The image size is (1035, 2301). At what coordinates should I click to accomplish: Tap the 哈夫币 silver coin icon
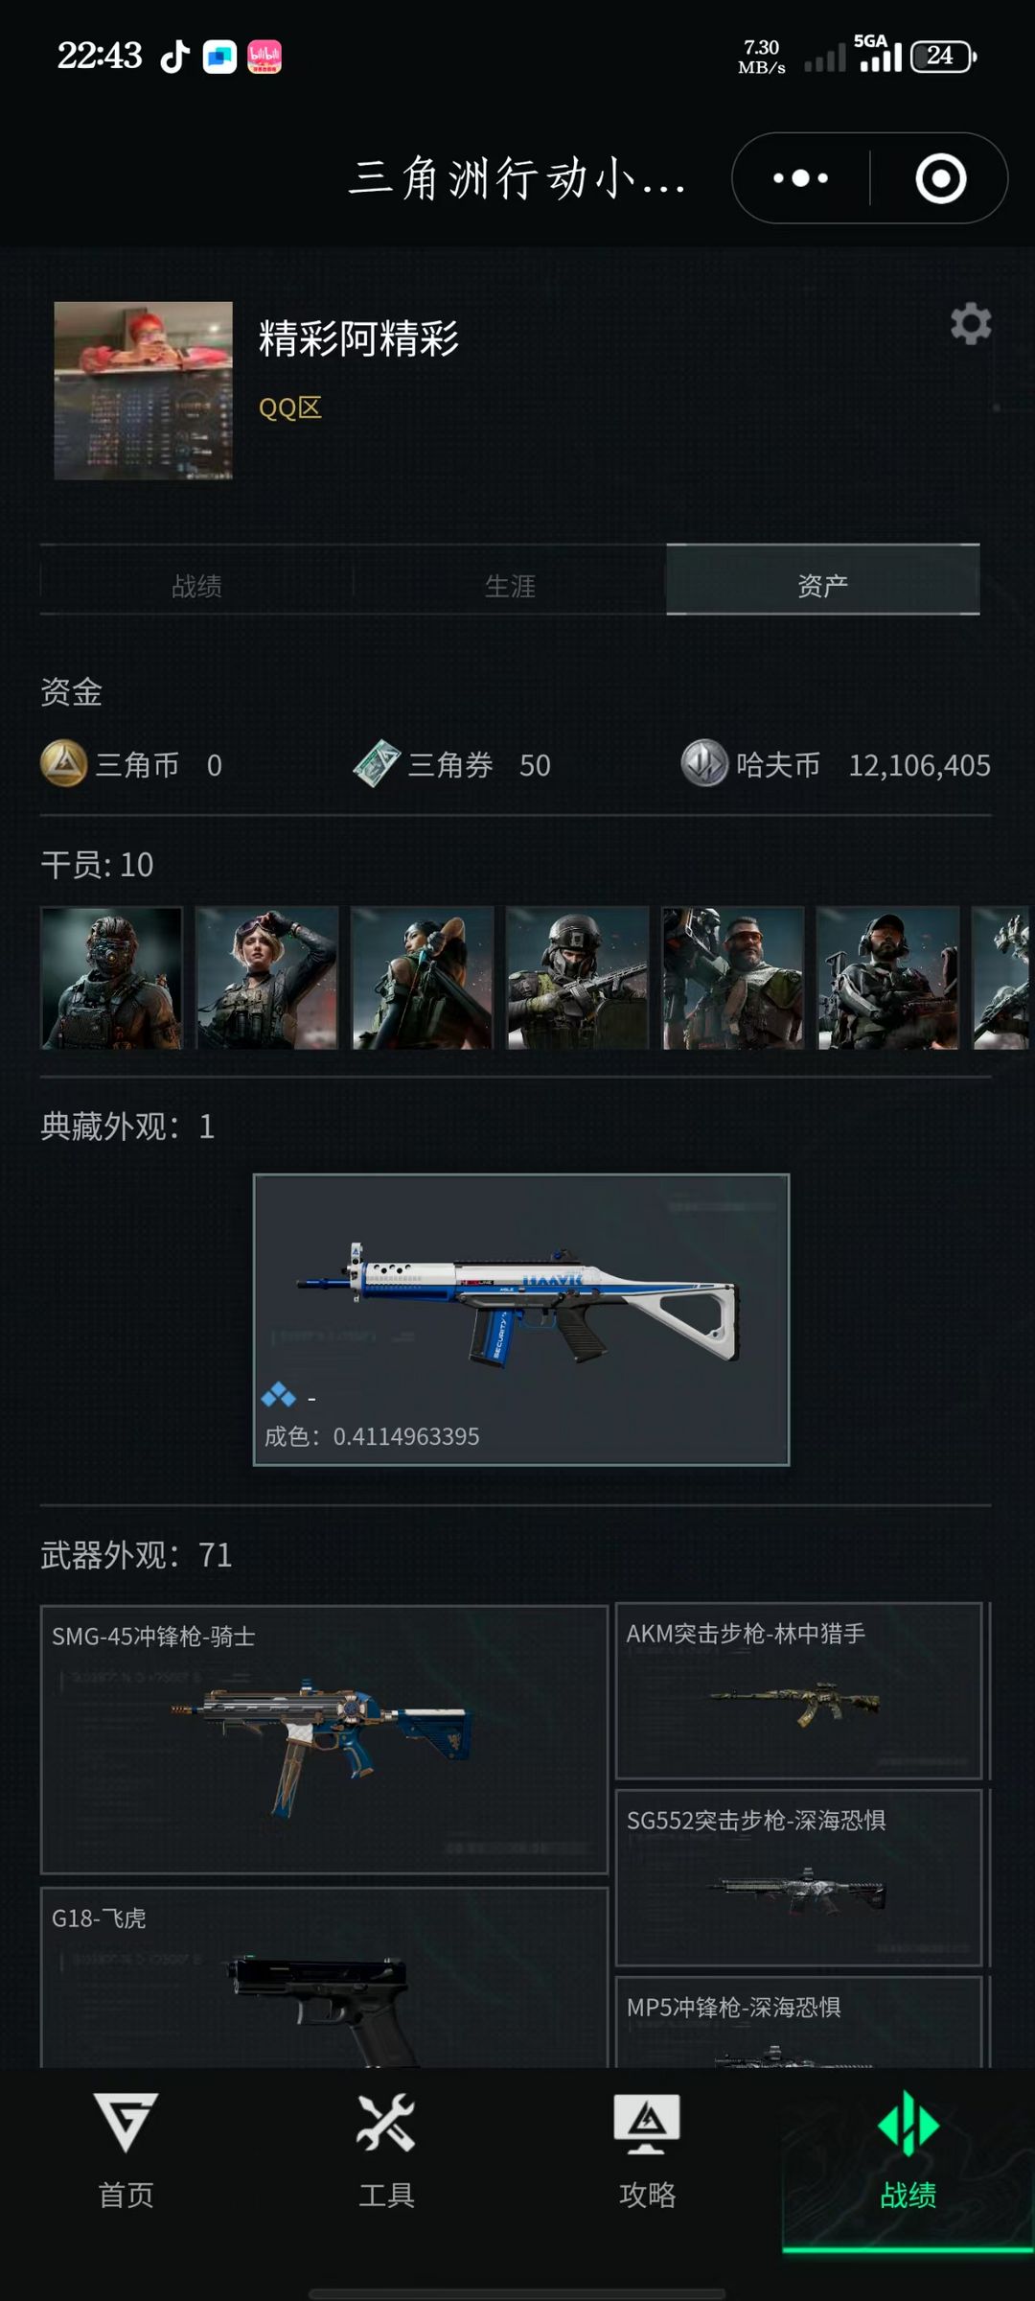pyautogui.click(x=704, y=764)
